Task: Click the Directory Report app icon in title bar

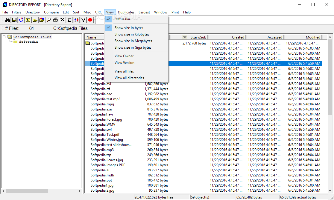Action: 5,5
